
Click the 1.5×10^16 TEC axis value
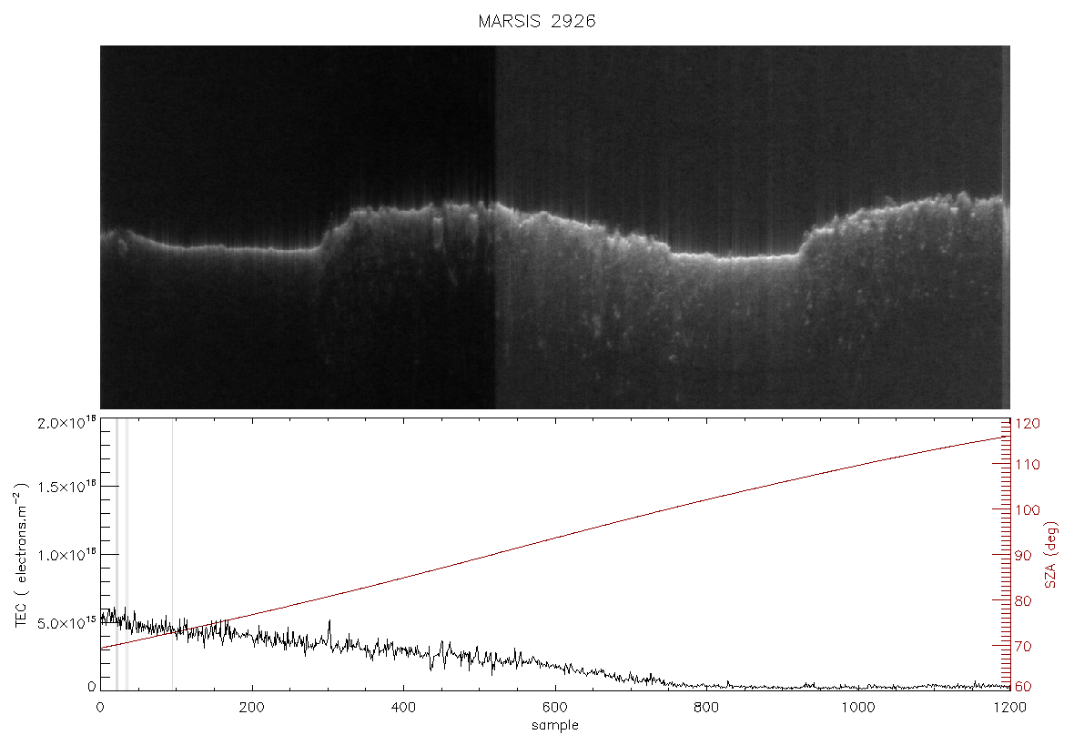[x=66, y=487]
